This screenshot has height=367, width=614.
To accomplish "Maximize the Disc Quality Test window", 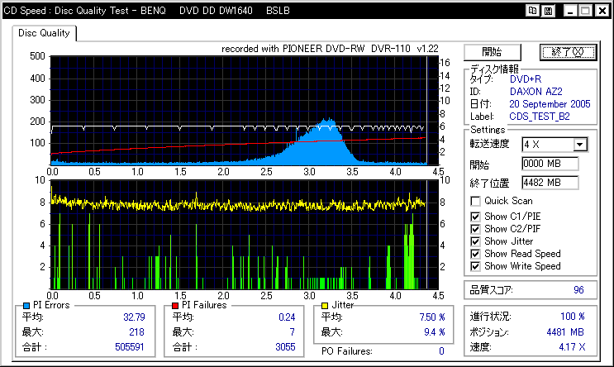I will point(584,11).
